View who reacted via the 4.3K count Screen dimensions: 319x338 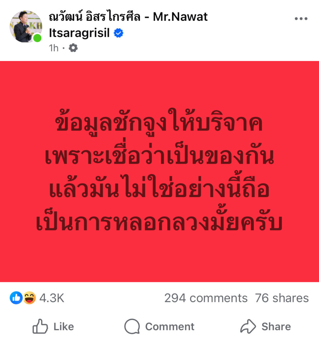click(x=52, y=298)
